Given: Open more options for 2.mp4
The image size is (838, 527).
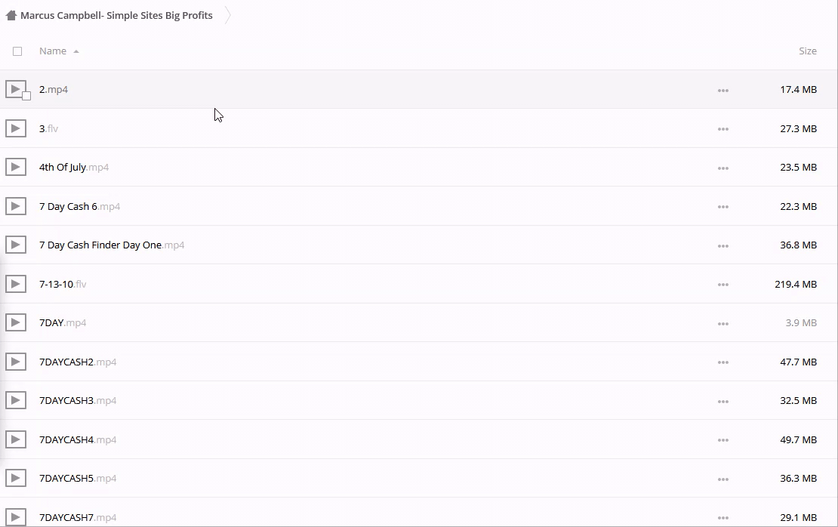Looking at the screenshot, I should pyautogui.click(x=722, y=90).
